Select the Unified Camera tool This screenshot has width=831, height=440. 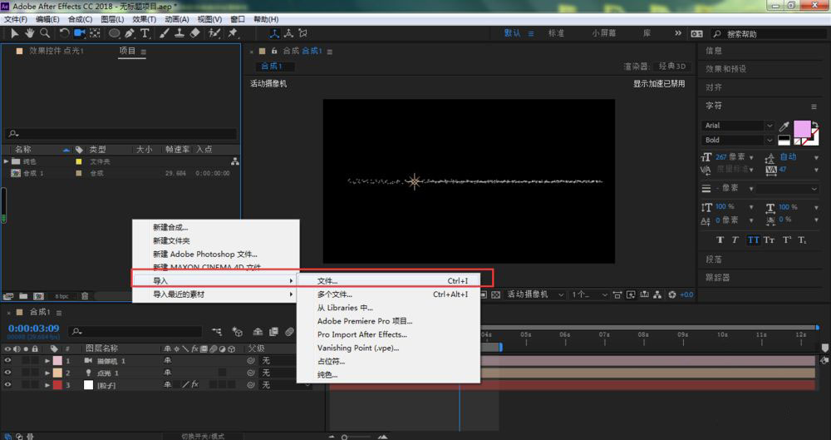tap(80, 33)
